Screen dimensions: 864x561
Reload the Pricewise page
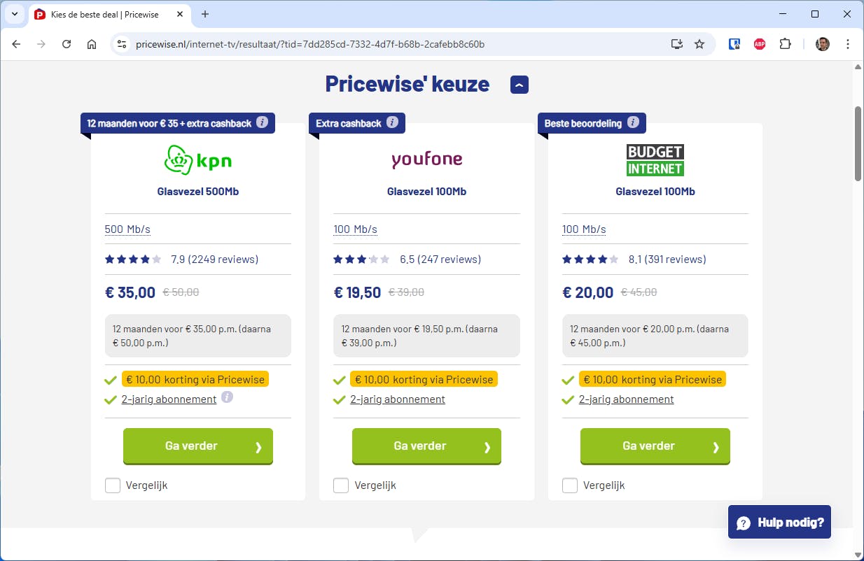click(x=67, y=44)
